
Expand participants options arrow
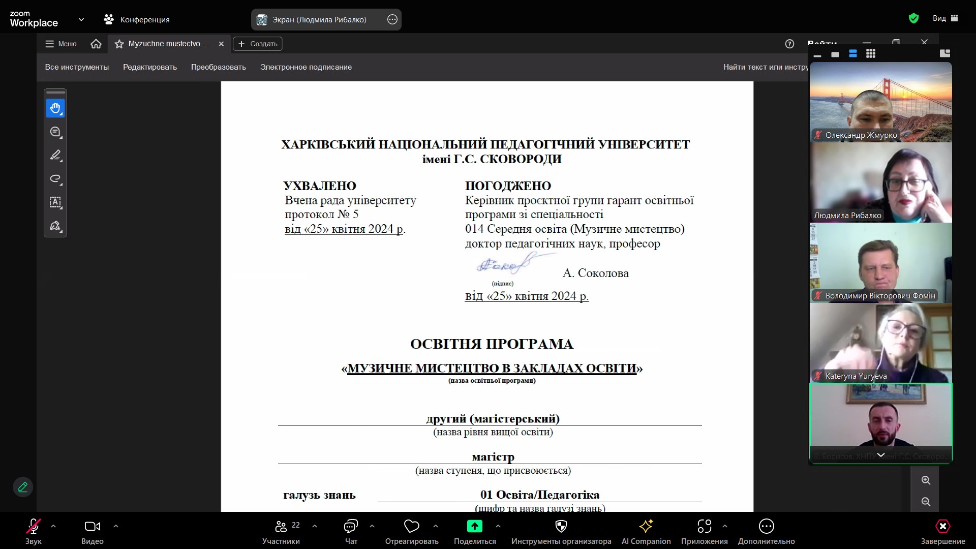coord(315,526)
